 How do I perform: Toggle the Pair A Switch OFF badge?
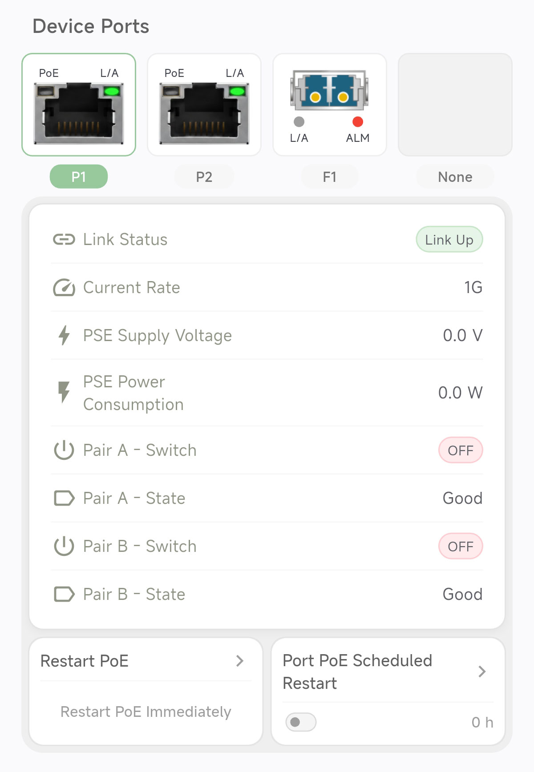coord(461,450)
